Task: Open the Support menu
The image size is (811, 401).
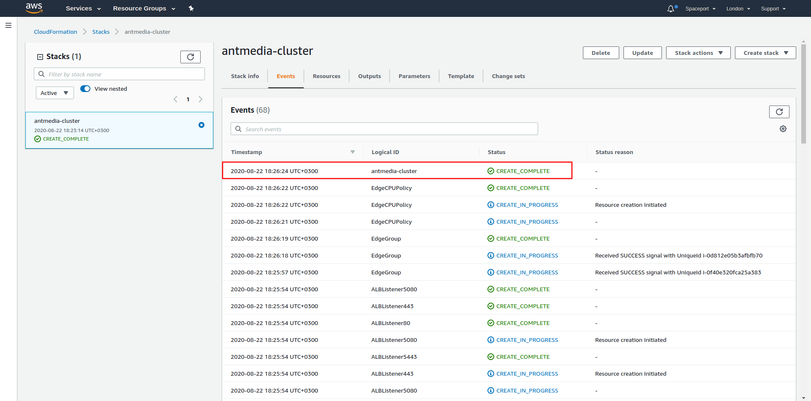Action: click(773, 8)
